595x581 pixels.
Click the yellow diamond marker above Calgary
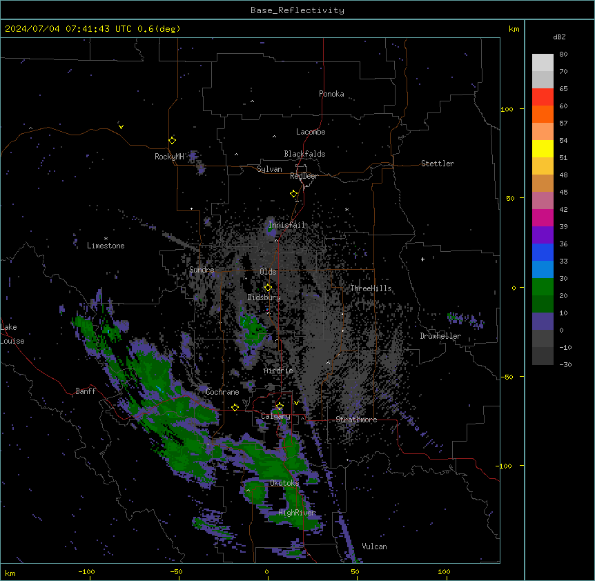(280, 406)
